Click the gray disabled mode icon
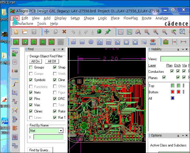 [x=60, y=42]
